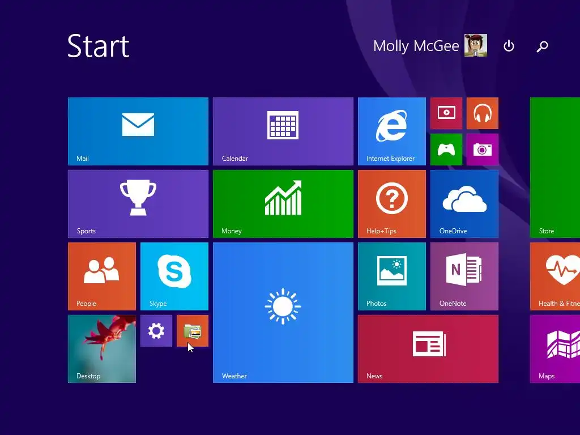The width and height of the screenshot is (580, 435).
Task: Open the Molly McGee account menu
Action: pyautogui.click(x=430, y=45)
